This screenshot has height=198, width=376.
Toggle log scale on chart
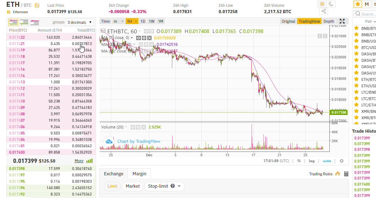[312, 161]
